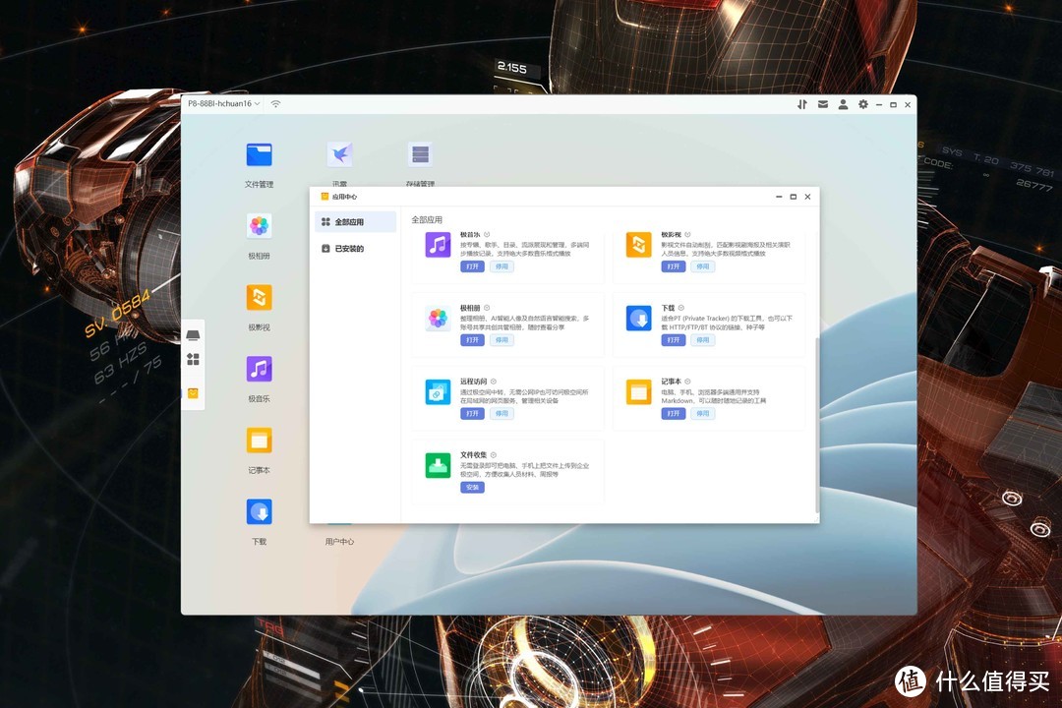The height and width of the screenshot is (708, 1062).
Task: Disable 极音乐 with its 停用 button
Action: (501, 266)
